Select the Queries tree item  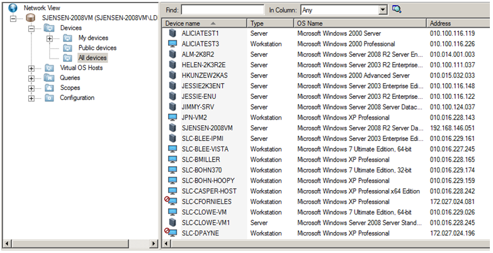pos(70,78)
